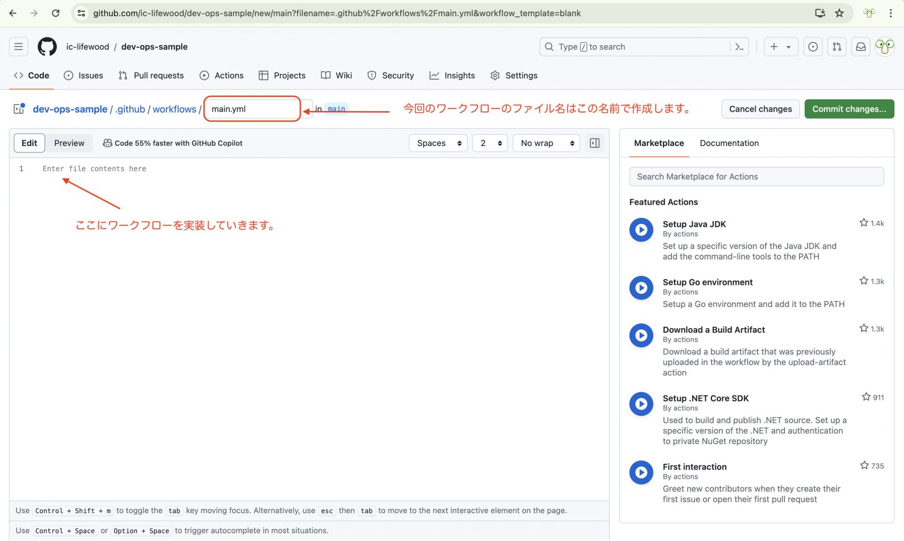
Task: Open the hamburger navigation menu
Action: coord(18,47)
